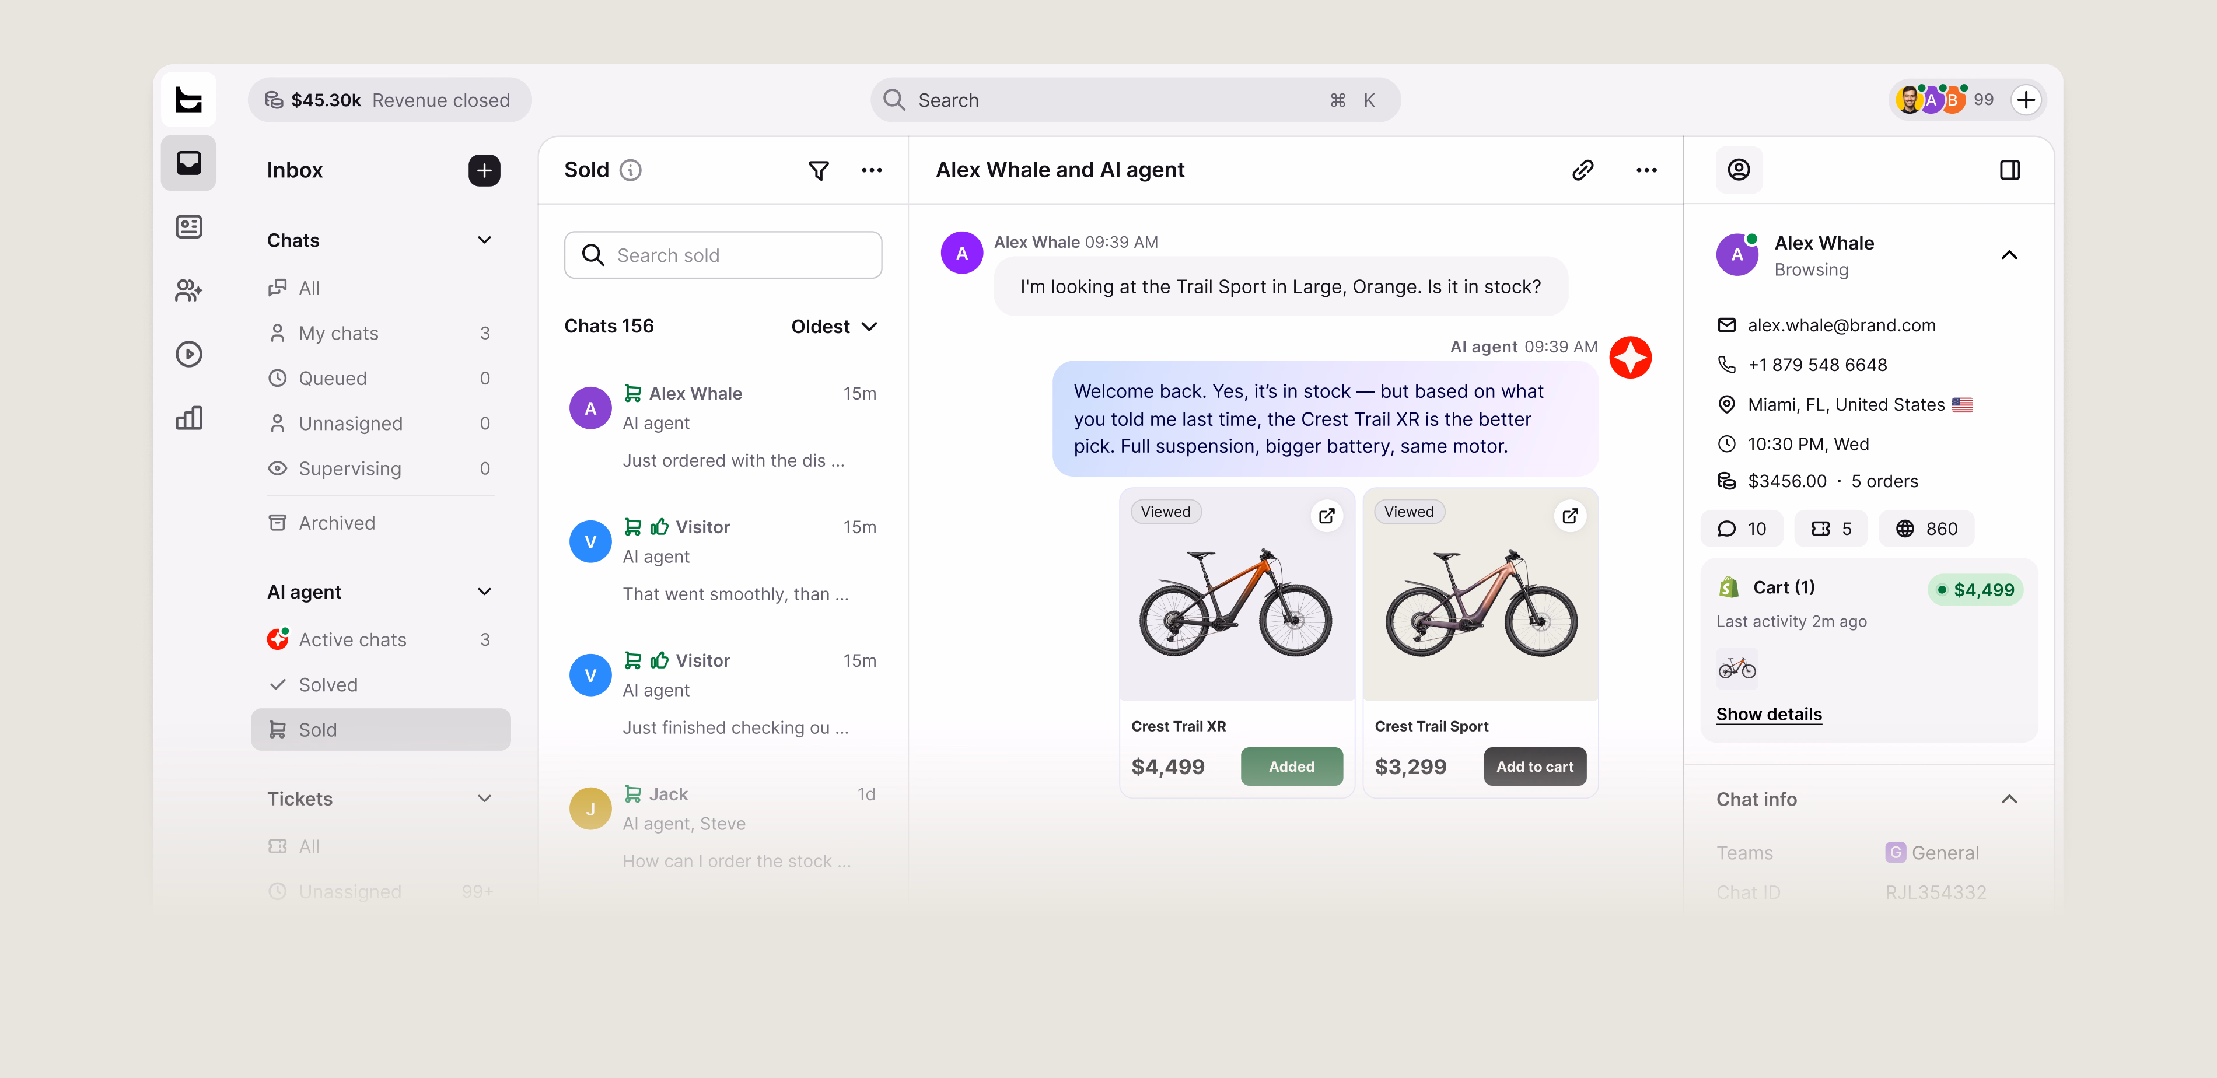Select Supervising chats
Image resolution: width=2217 pixels, height=1078 pixels.
coord(380,469)
